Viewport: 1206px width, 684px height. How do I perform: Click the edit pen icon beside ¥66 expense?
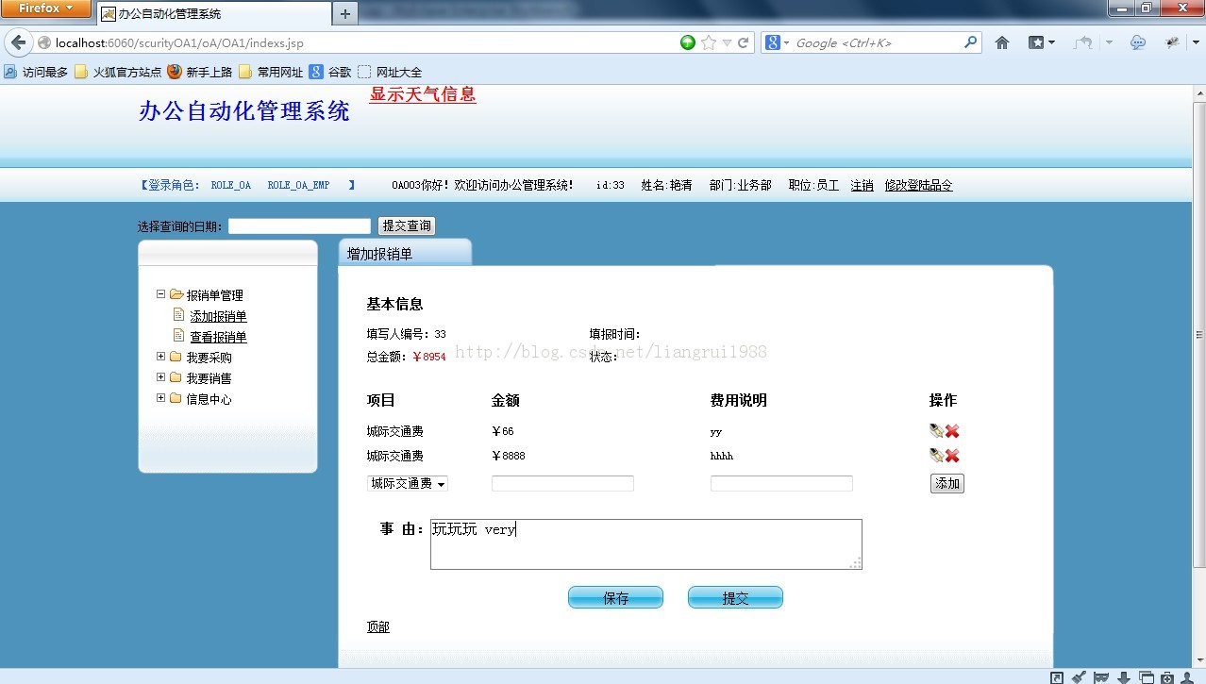point(935,430)
